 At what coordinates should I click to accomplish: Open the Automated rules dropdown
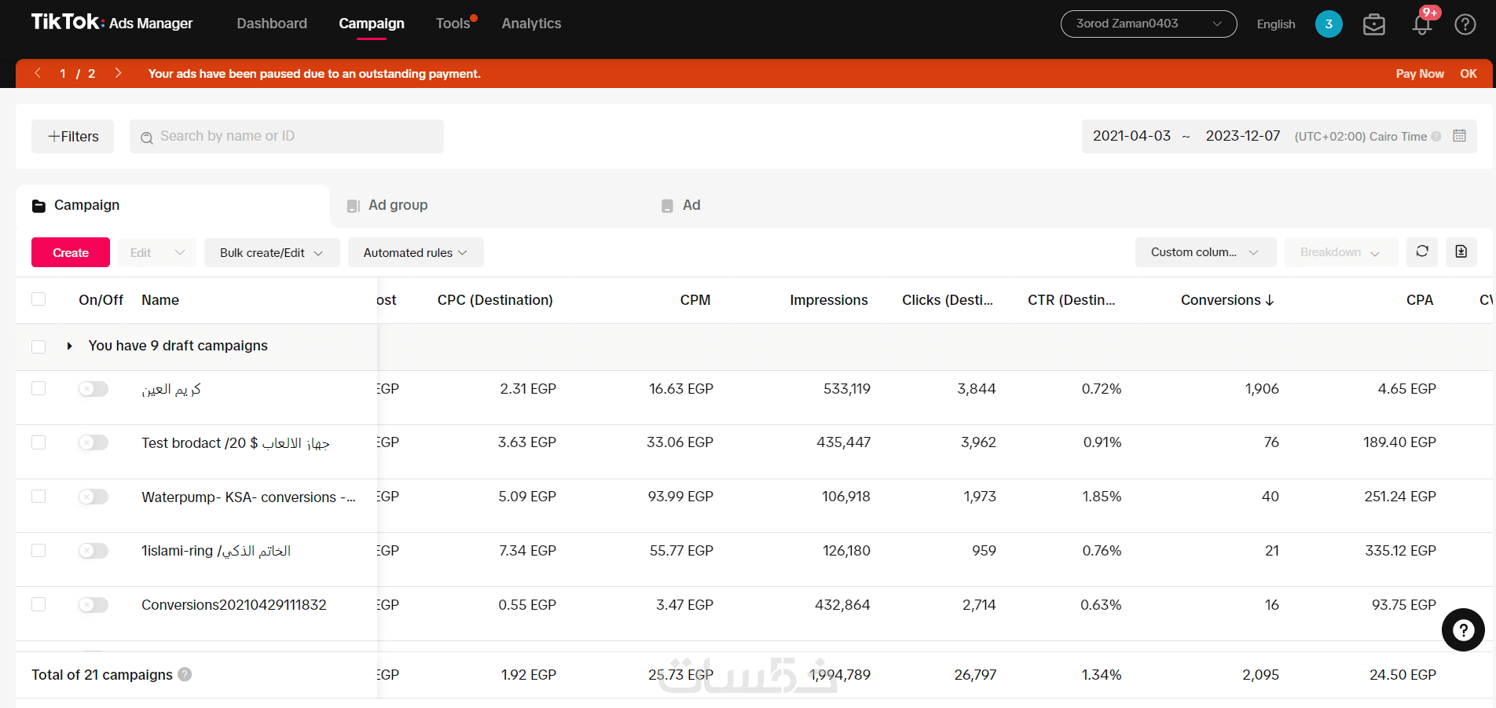coord(415,253)
